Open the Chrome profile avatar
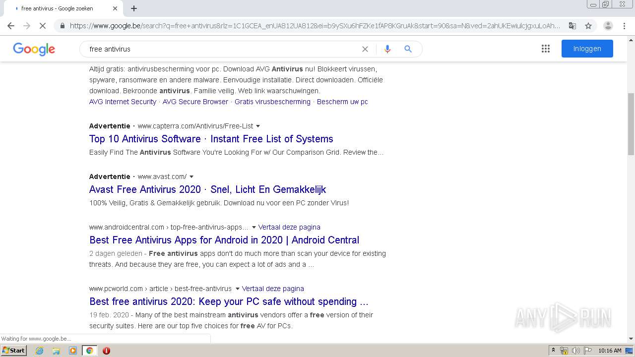 click(x=608, y=26)
